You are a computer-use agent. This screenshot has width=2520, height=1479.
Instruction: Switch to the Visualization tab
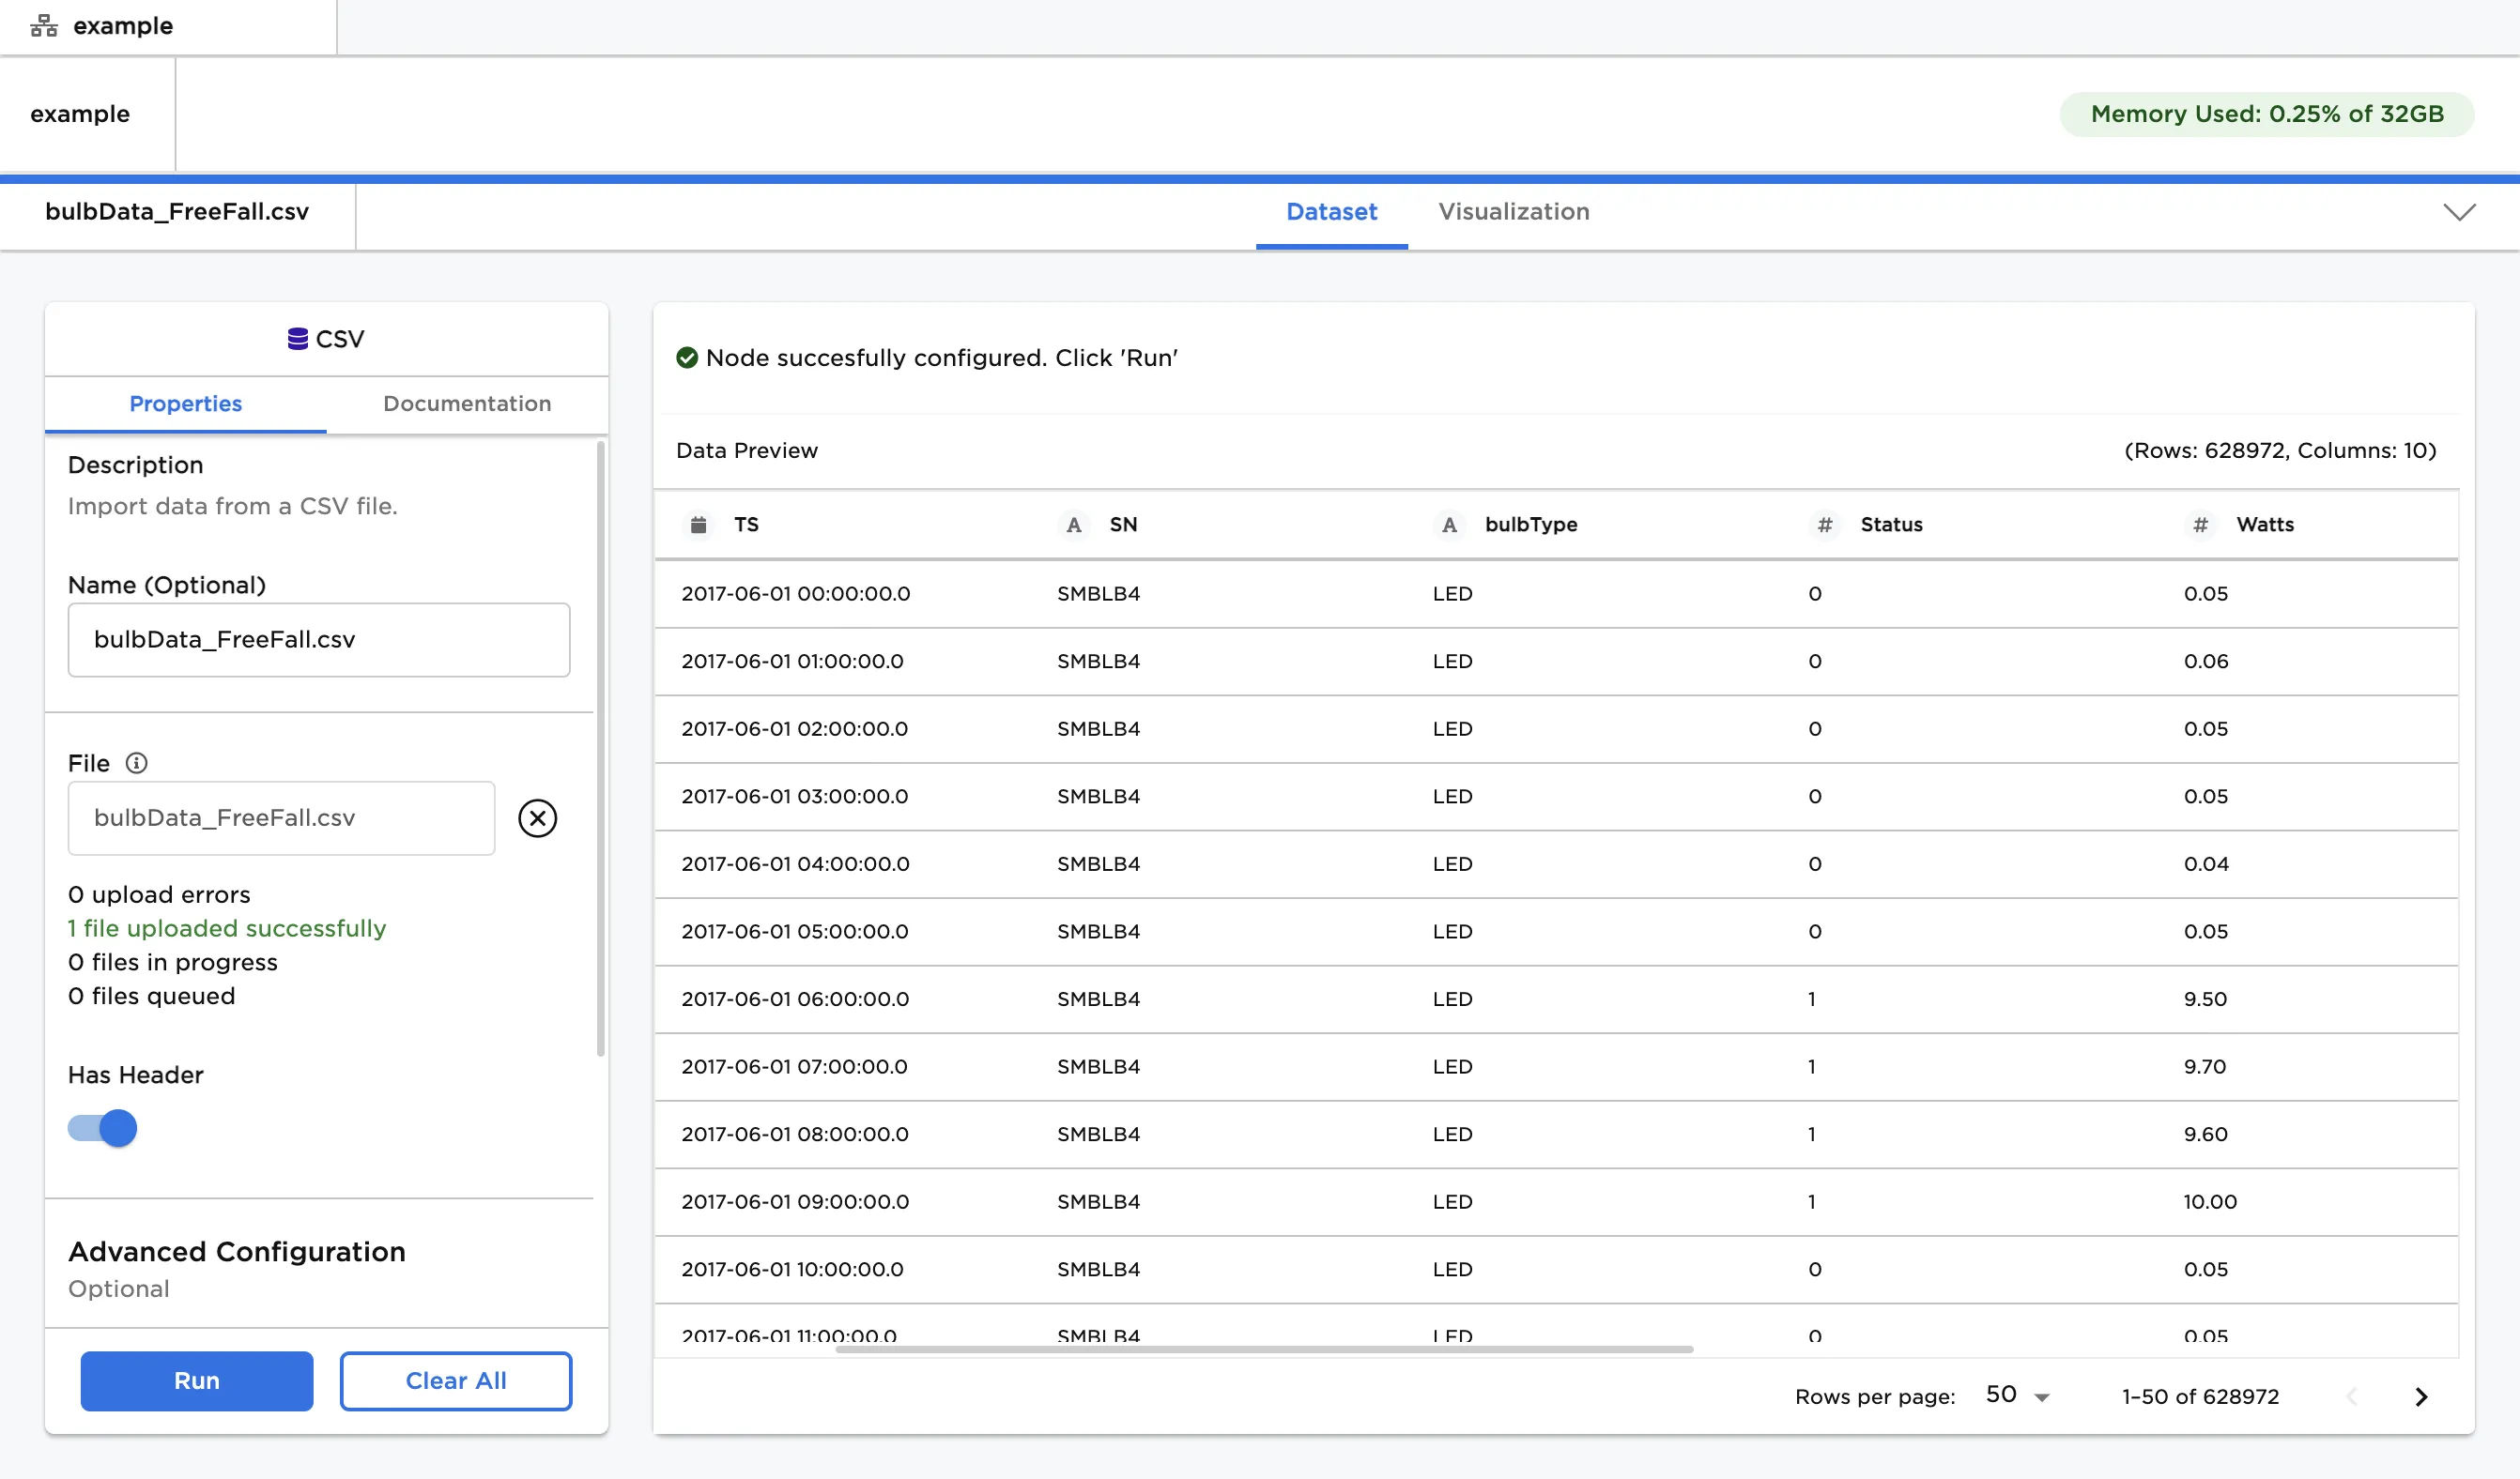(x=1513, y=212)
